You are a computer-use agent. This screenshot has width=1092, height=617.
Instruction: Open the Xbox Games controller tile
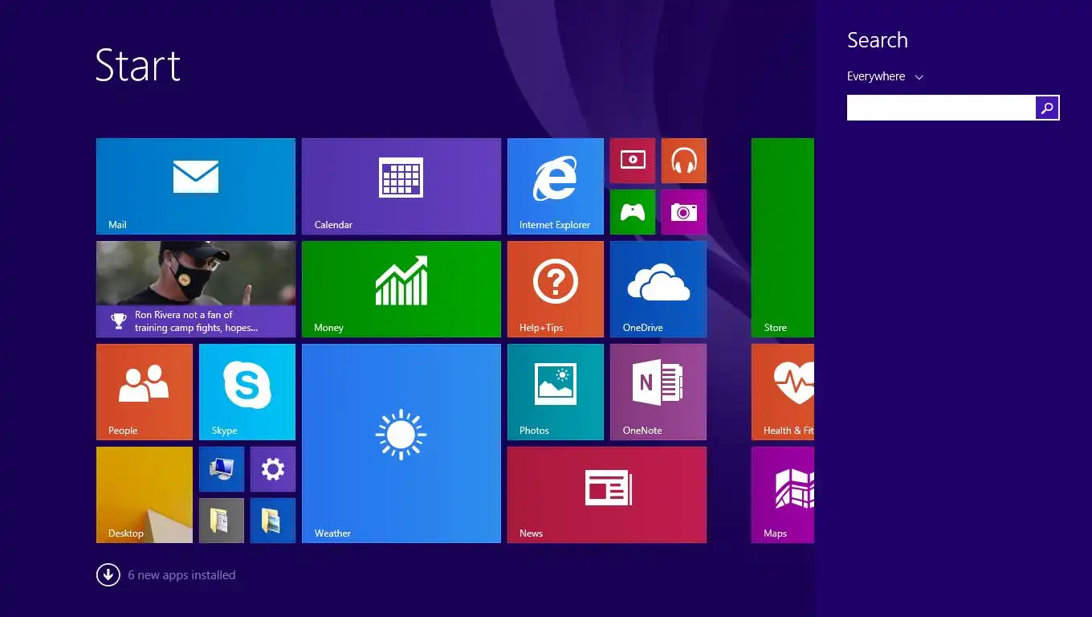point(633,212)
